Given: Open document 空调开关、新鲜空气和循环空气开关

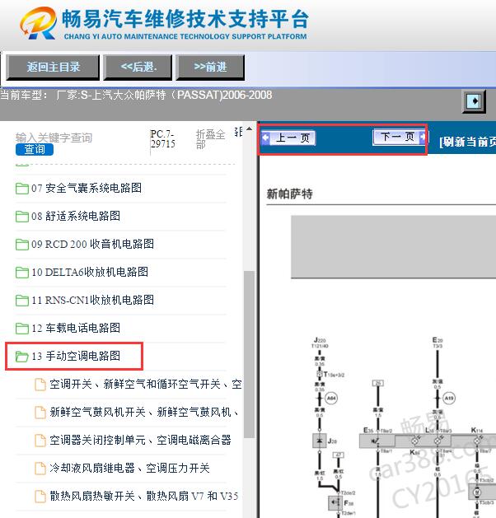Looking at the screenshot, I should point(146,385).
